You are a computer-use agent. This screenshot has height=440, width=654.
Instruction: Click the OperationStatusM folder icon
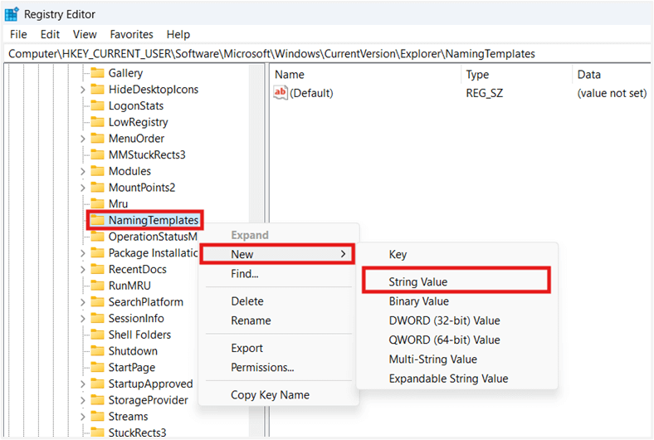click(97, 237)
